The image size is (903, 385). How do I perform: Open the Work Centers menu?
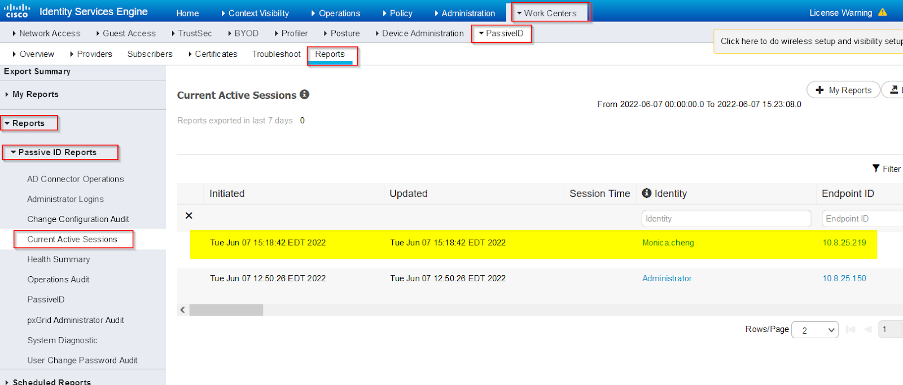pyautogui.click(x=550, y=13)
